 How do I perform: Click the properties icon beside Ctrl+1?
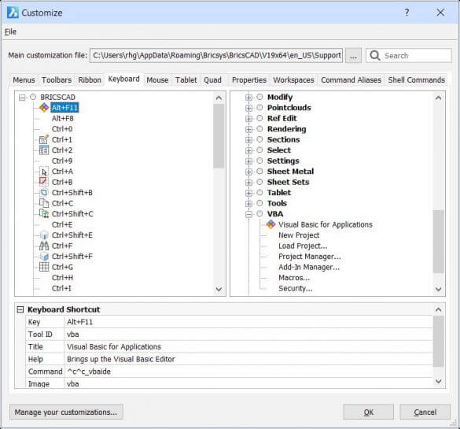[x=44, y=139]
